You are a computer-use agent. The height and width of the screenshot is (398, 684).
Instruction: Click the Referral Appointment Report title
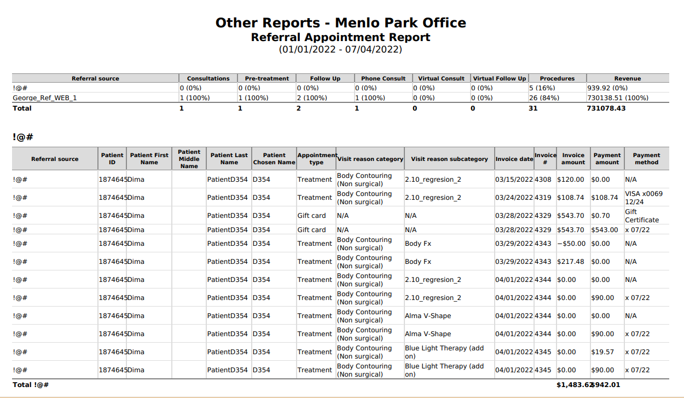click(x=340, y=37)
